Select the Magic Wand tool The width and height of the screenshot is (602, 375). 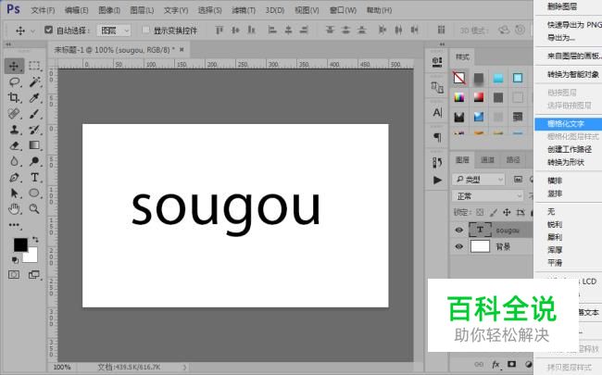(x=34, y=81)
